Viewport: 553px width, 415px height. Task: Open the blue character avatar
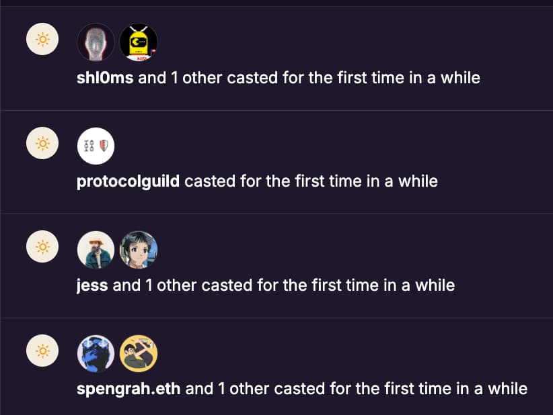[x=96, y=353]
